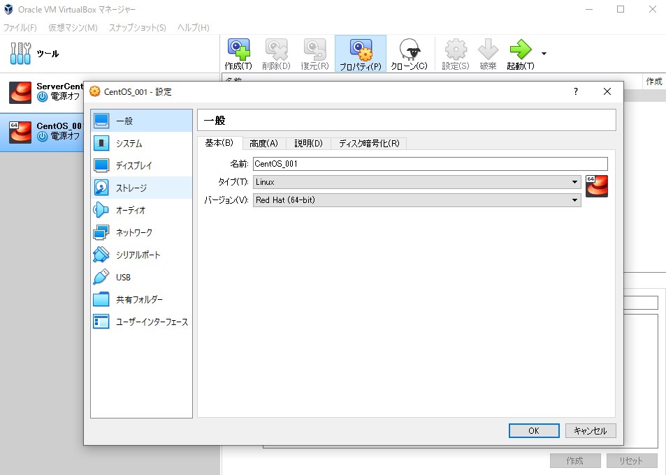This screenshot has width=666, height=475.
Task: Open the ツール tools icon
Action: click(x=20, y=54)
